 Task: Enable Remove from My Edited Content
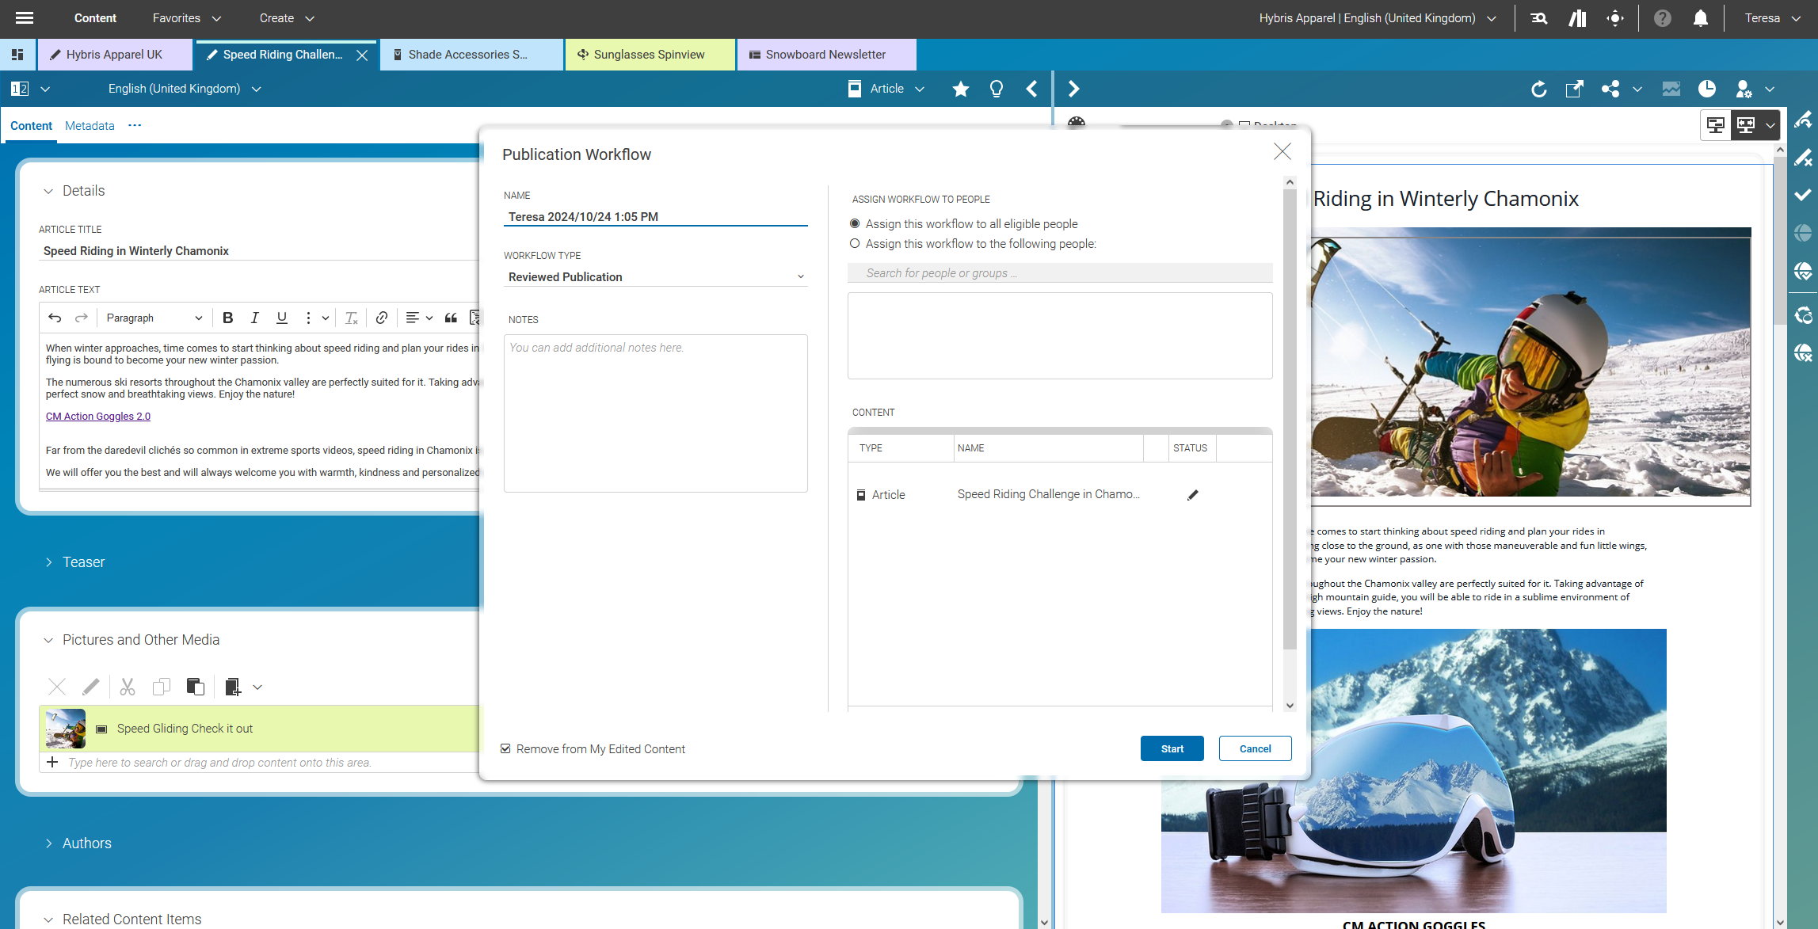505,748
